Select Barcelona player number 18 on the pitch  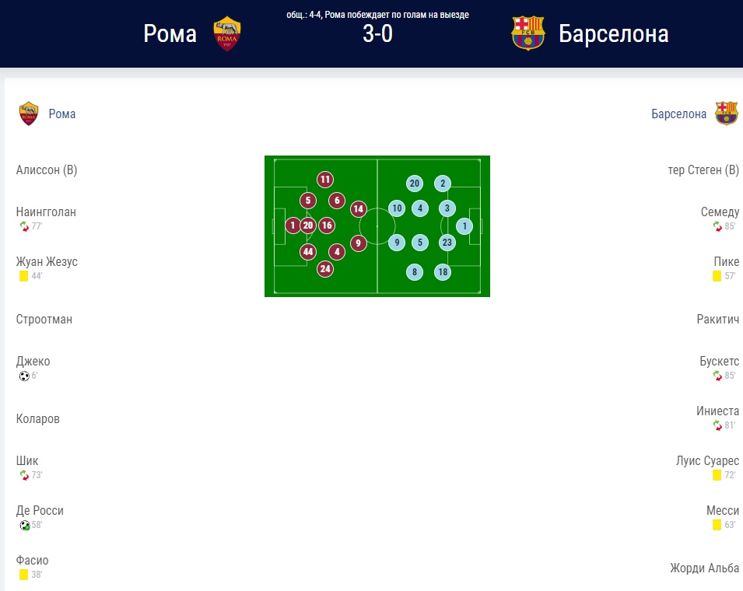443,271
